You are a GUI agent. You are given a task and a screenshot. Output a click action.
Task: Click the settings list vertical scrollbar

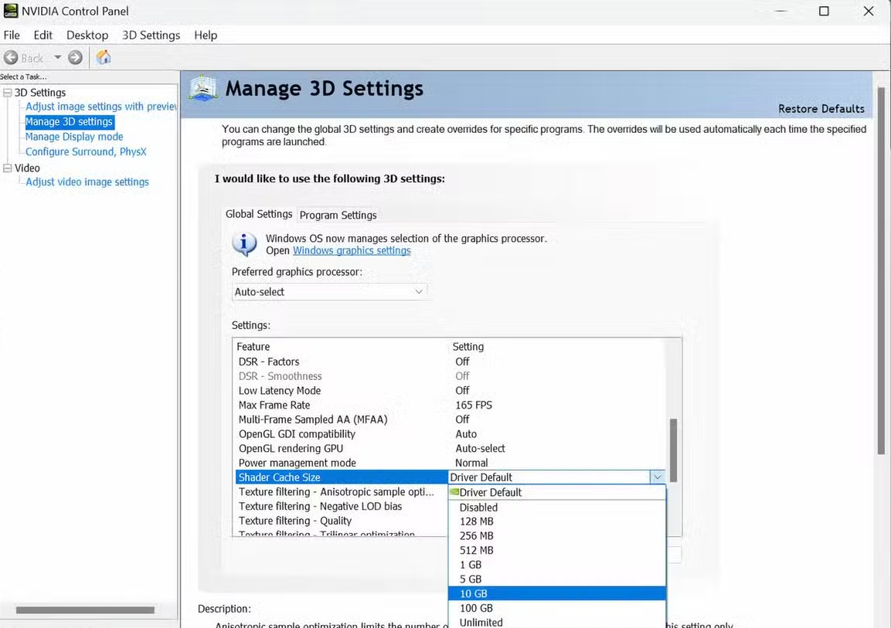[673, 450]
